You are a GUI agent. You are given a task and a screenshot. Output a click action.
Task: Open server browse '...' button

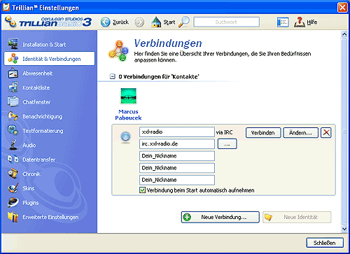[227, 144]
